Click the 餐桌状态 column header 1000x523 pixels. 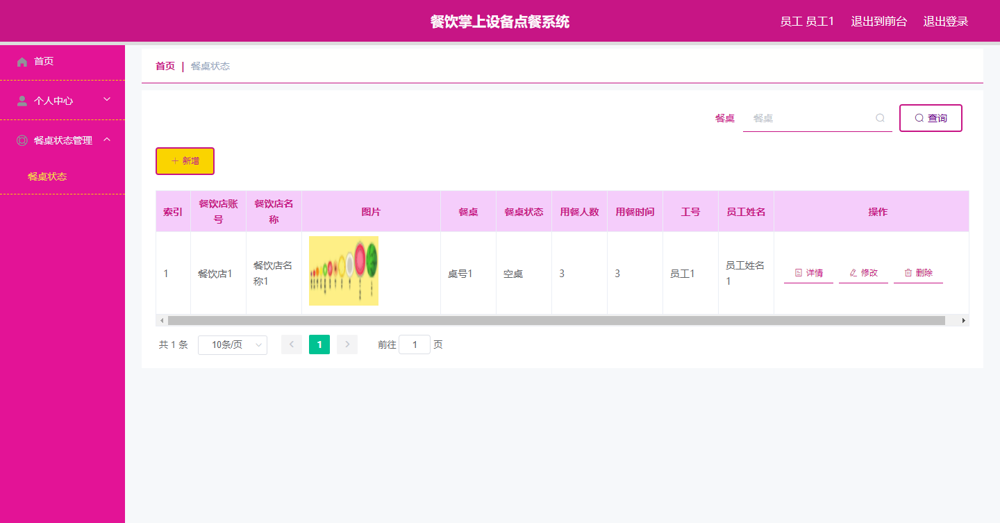click(524, 212)
